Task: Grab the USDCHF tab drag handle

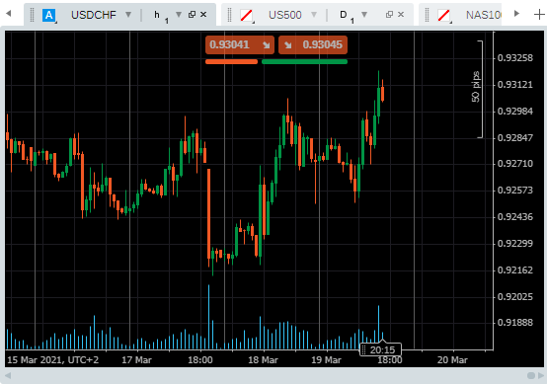Action: coord(33,15)
